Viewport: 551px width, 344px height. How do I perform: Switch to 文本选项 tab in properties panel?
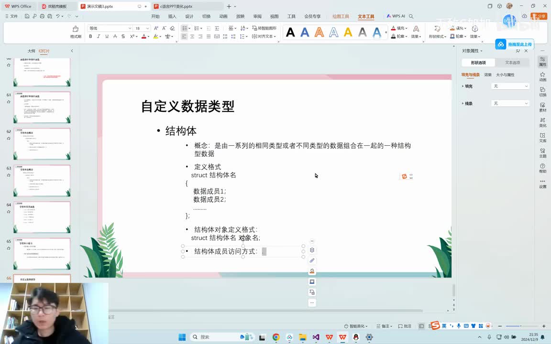512,63
